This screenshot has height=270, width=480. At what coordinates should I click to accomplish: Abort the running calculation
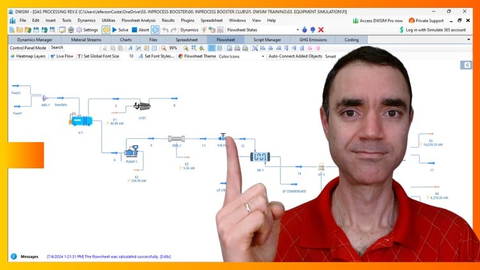[140, 30]
